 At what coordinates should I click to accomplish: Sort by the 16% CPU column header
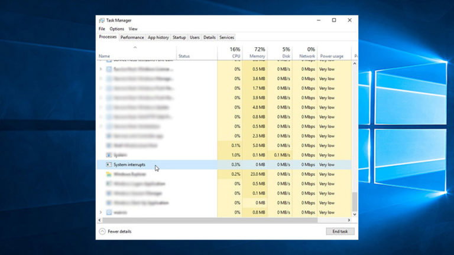point(230,53)
